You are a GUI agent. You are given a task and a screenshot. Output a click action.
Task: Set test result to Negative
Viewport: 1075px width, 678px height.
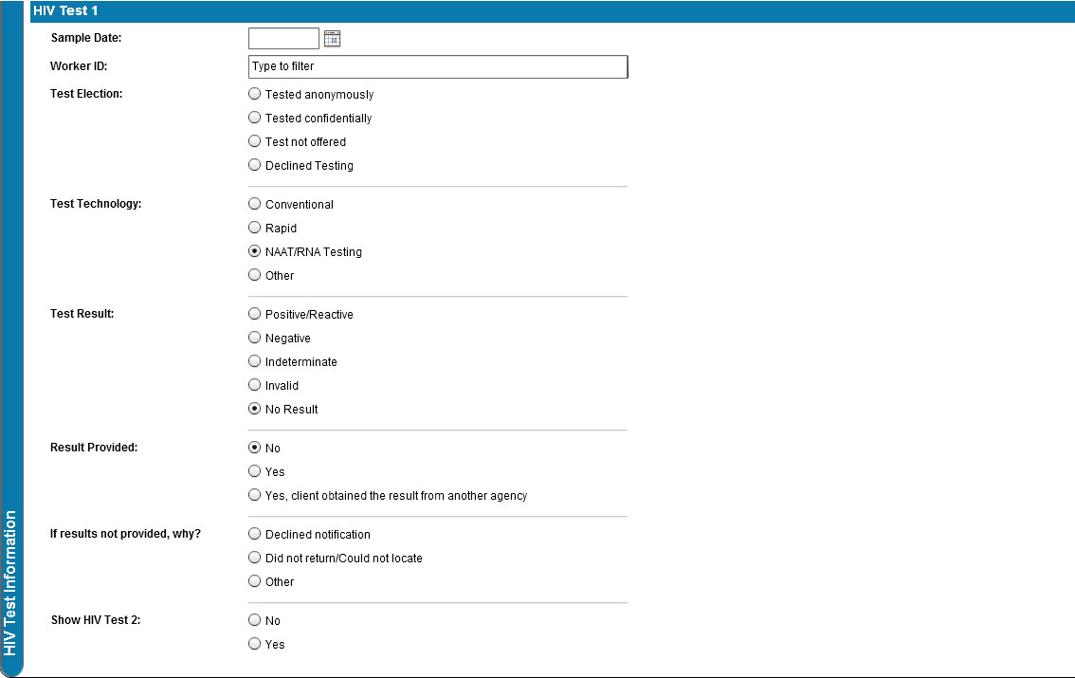point(254,338)
